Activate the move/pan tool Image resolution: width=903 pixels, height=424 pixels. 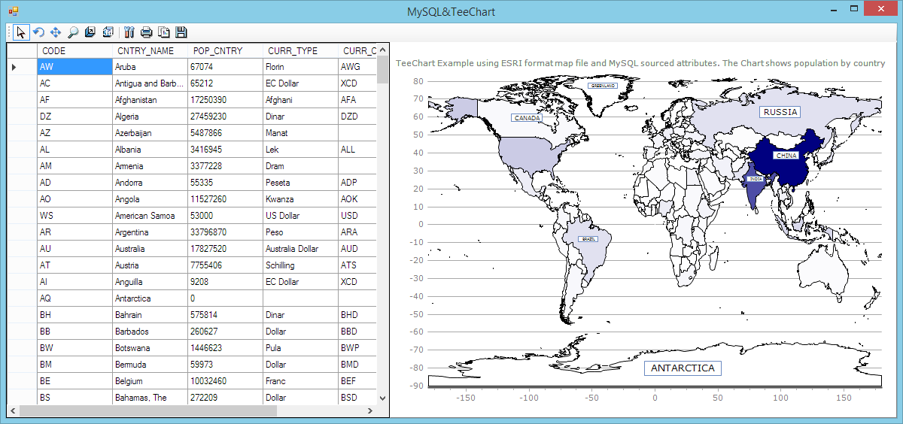[x=56, y=32]
